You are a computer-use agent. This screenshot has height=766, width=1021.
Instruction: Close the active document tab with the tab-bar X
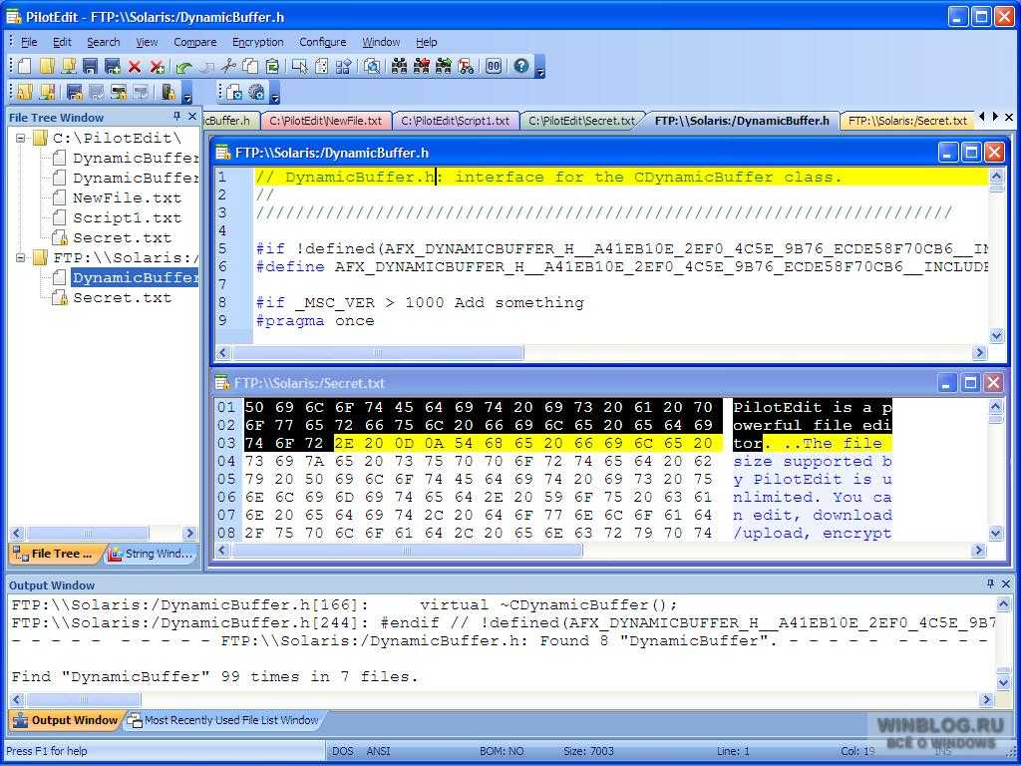(1009, 118)
